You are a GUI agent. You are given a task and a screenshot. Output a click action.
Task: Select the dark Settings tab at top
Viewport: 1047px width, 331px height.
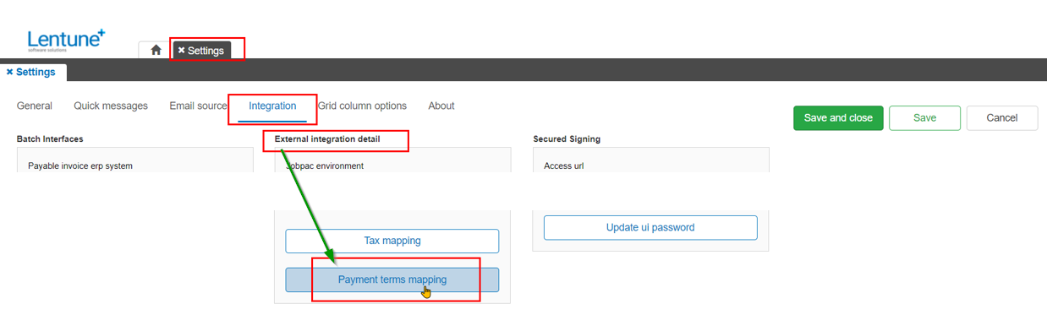201,51
